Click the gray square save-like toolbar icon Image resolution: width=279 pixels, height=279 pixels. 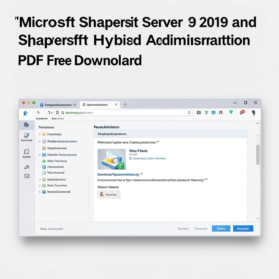point(221,113)
